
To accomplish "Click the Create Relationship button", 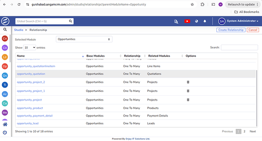I will point(231,30).
